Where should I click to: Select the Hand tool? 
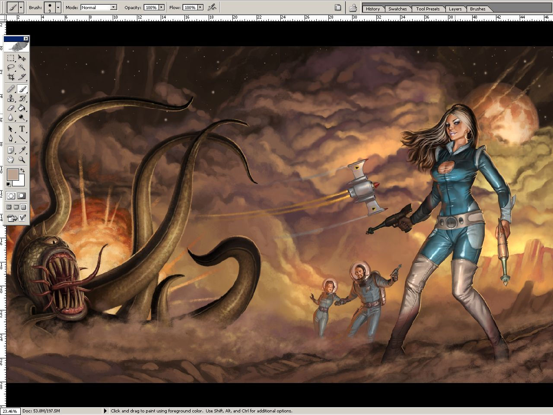[x=11, y=160]
